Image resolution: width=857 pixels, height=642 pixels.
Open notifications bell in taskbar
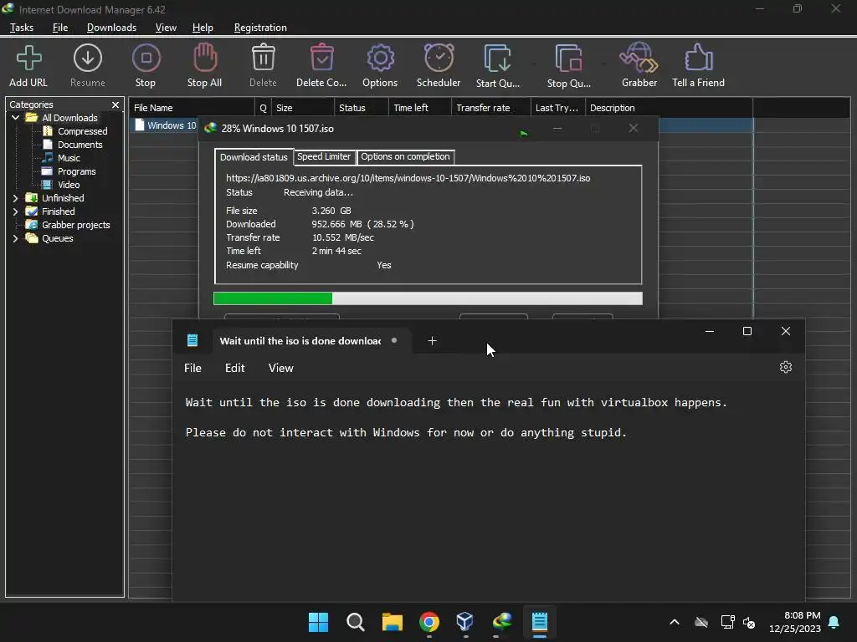pos(834,622)
